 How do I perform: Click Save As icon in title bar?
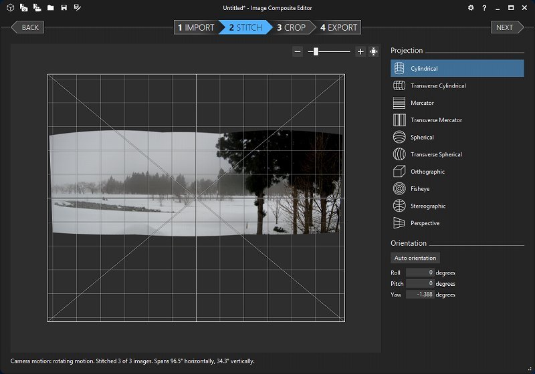[x=78, y=7]
